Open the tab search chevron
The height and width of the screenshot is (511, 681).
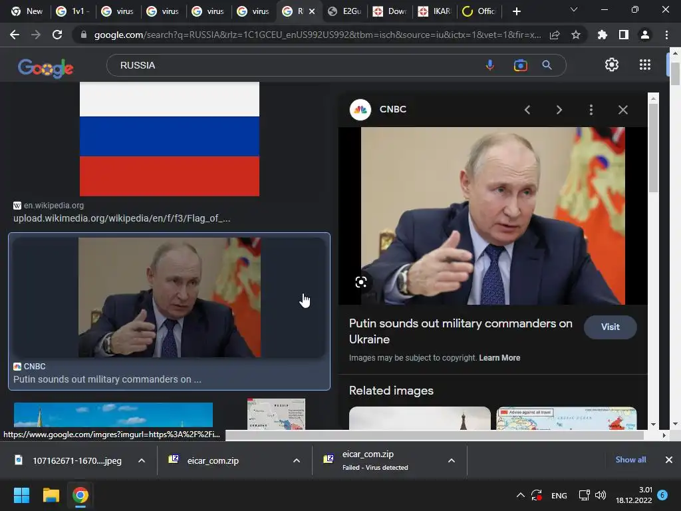click(574, 9)
